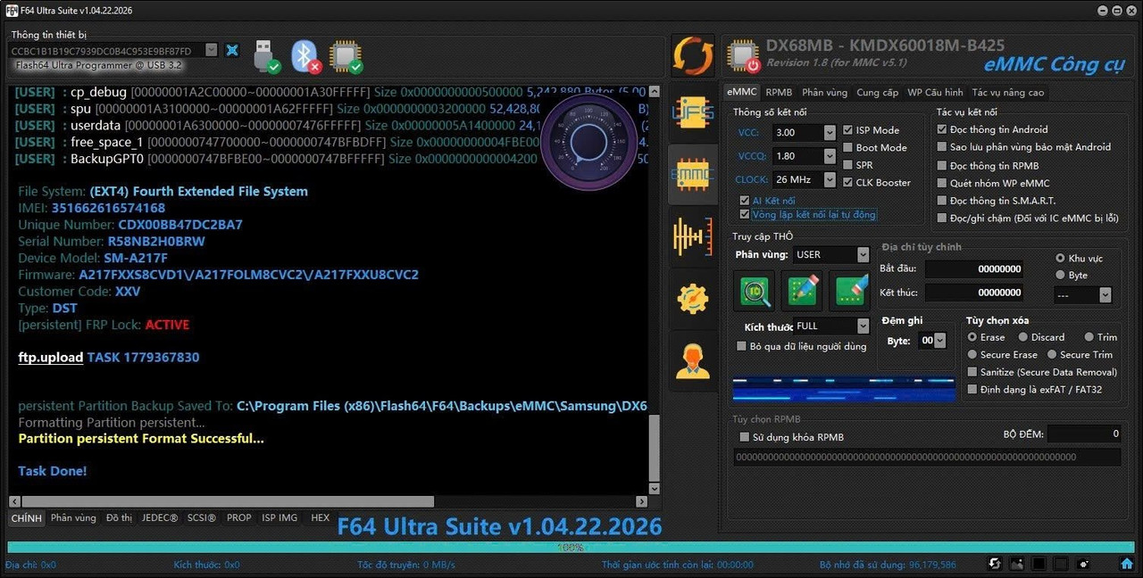Toggle ISP Mode checkbox
The height and width of the screenshot is (578, 1143).
point(848,130)
